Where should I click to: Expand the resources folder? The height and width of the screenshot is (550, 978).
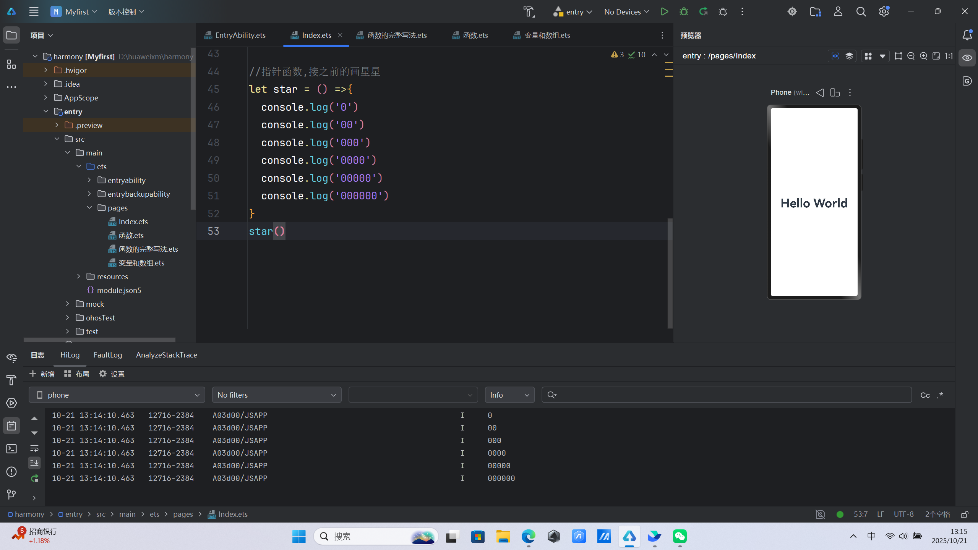click(79, 276)
